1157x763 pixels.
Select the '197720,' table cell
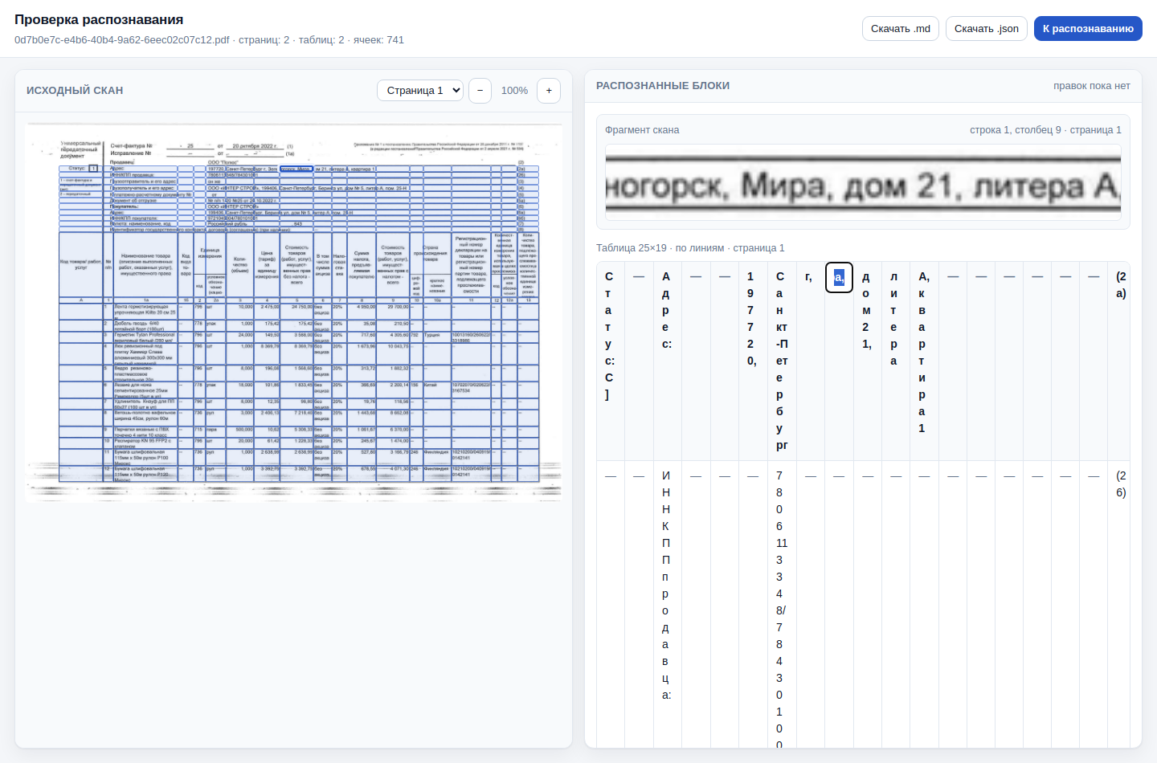[x=753, y=361]
